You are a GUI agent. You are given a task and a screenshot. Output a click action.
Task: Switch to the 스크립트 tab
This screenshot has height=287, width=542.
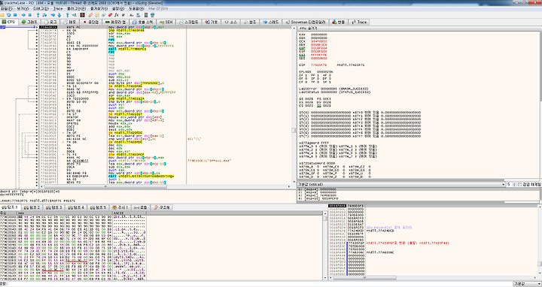tap(189, 22)
